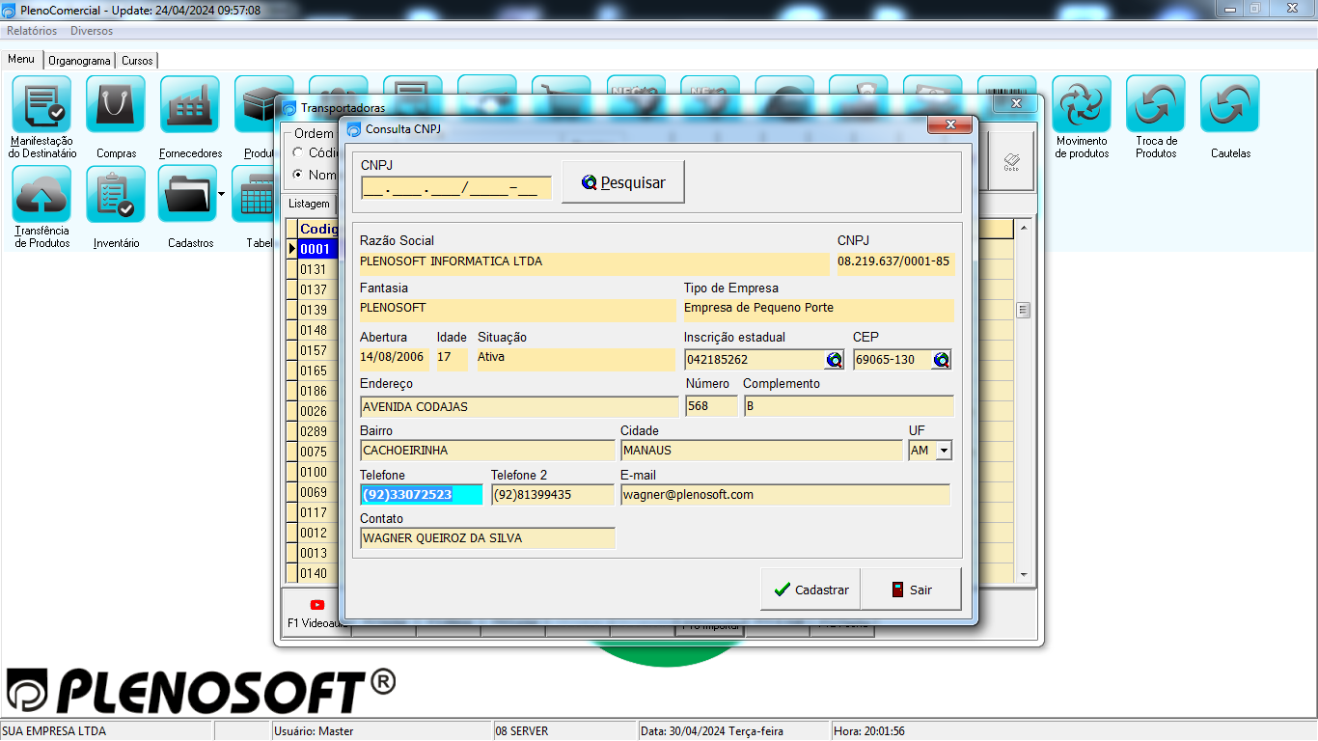This screenshot has height=741, width=1318.
Task: Click the Contato field
Action: point(487,538)
